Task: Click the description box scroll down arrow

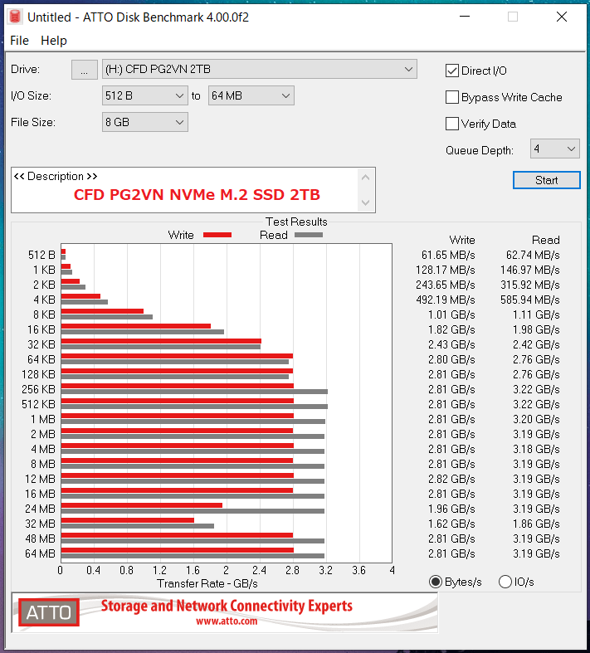Action: (x=364, y=202)
